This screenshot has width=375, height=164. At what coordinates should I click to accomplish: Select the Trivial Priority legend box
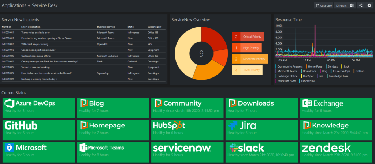[247, 70]
